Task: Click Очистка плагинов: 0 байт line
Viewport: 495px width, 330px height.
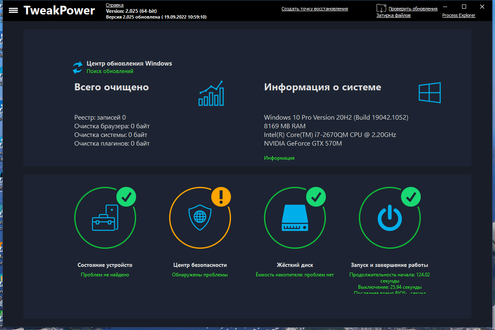Action: click(112, 144)
